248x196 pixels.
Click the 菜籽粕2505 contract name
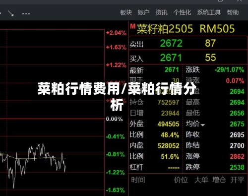pos(165,29)
